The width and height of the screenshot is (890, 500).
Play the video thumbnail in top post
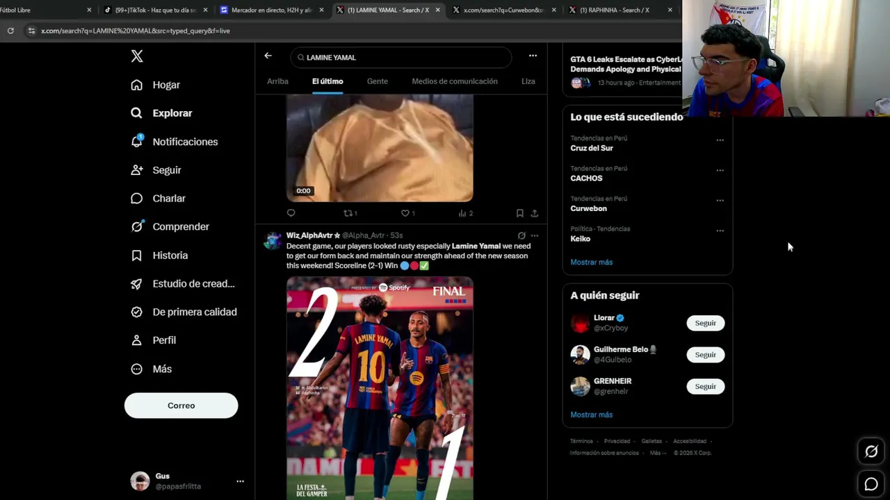[x=380, y=148]
